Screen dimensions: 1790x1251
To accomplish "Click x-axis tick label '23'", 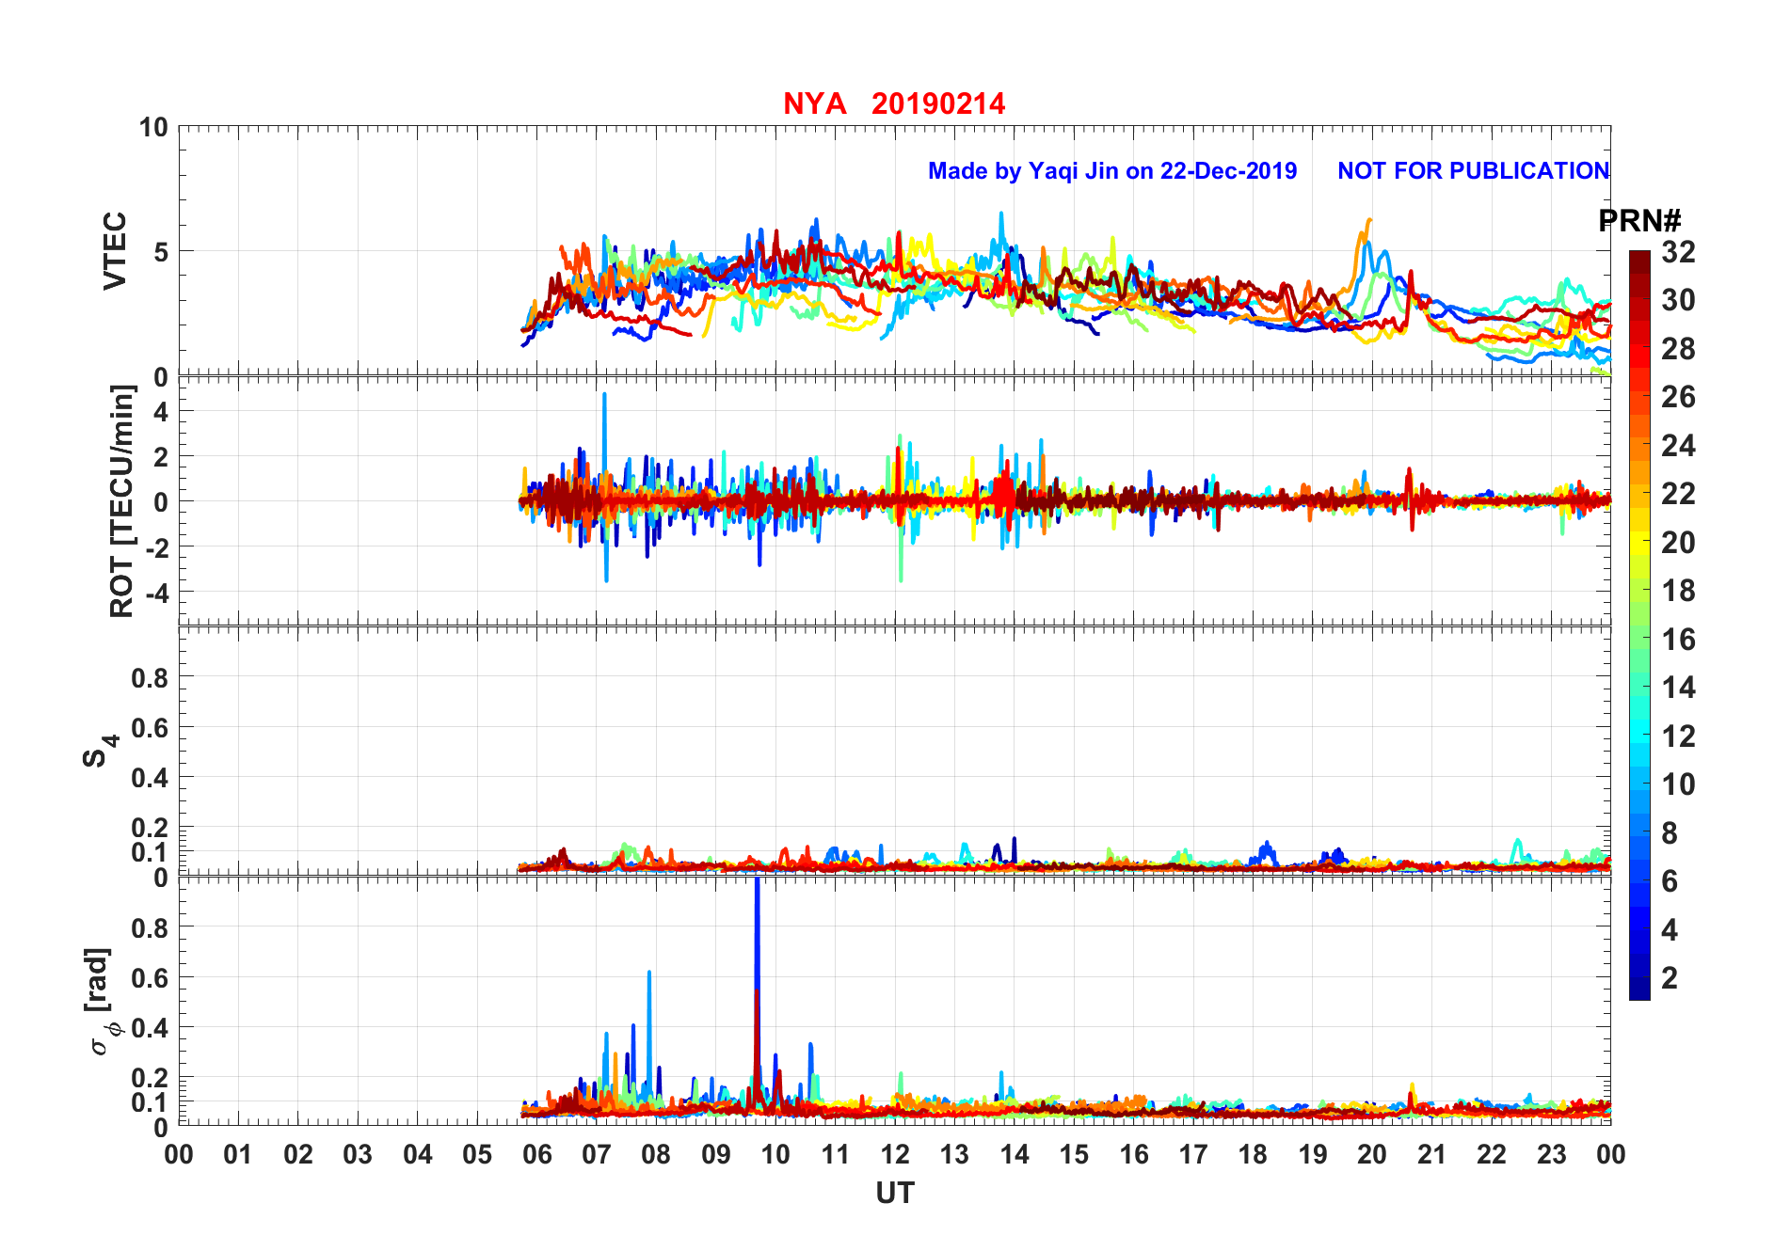I will click(1551, 1154).
